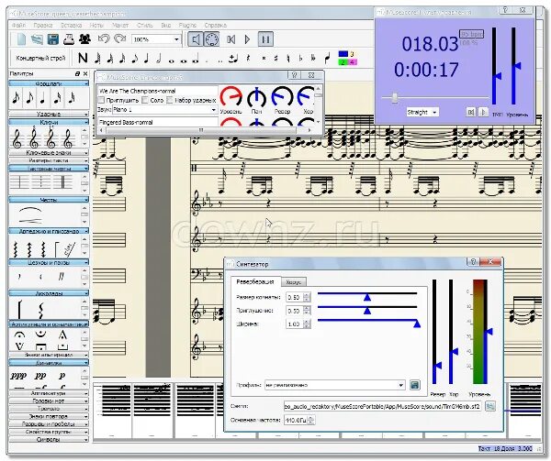Screen dimensions: 551x461
Task: Select voice 1 blue swatch
Action: pos(343,54)
